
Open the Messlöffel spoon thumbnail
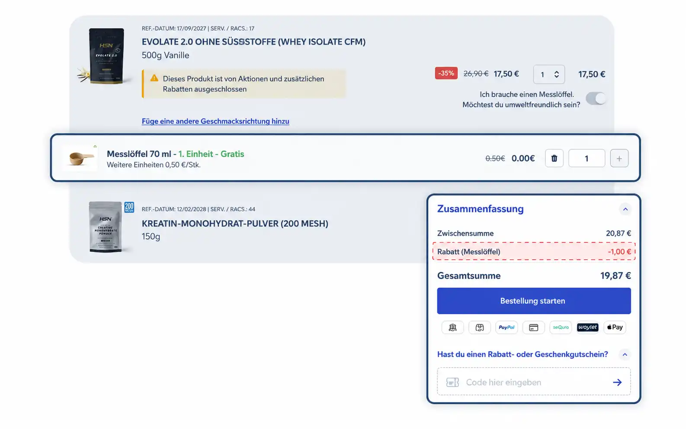[81, 158]
